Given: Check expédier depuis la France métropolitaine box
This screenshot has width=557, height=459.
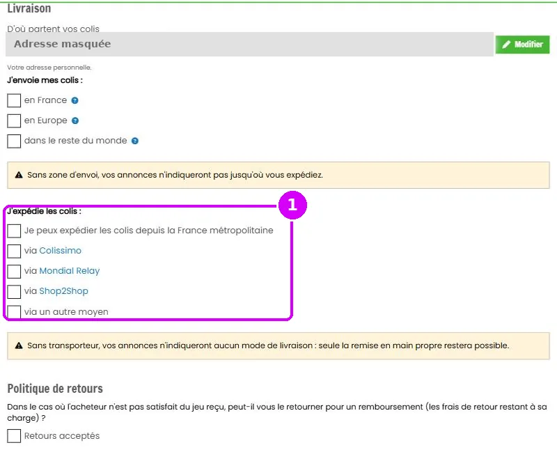Looking at the screenshot, I should 14,231.
